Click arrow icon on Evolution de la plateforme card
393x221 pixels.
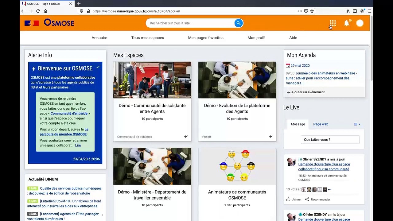pyautogui.click(x=271, y=137)
